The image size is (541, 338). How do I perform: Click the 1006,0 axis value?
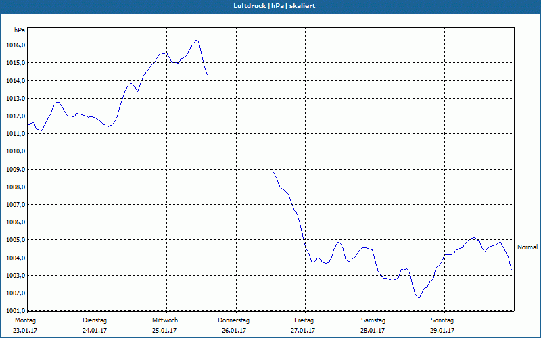[x=16, y=222]
